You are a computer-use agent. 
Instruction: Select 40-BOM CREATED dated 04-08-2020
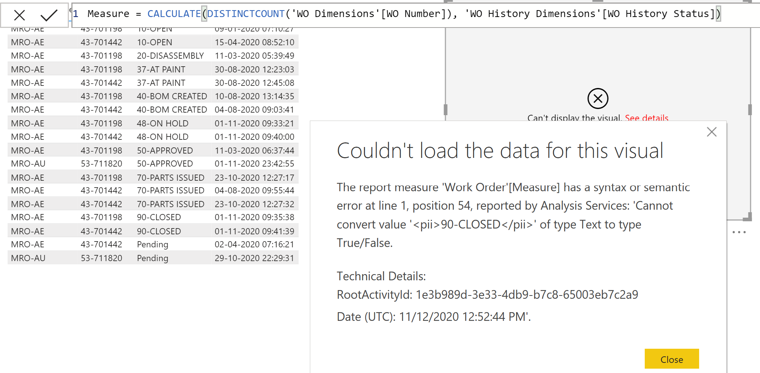172,110
